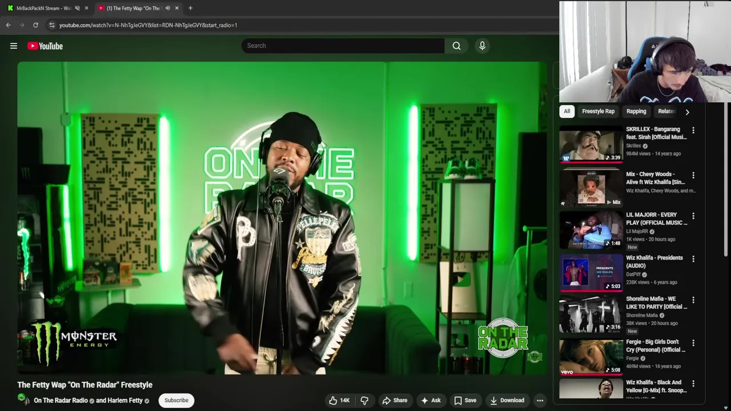Screen dimensions: 731x411
Task: Open options menu for Fergie video
Action: tap(693, 342)
